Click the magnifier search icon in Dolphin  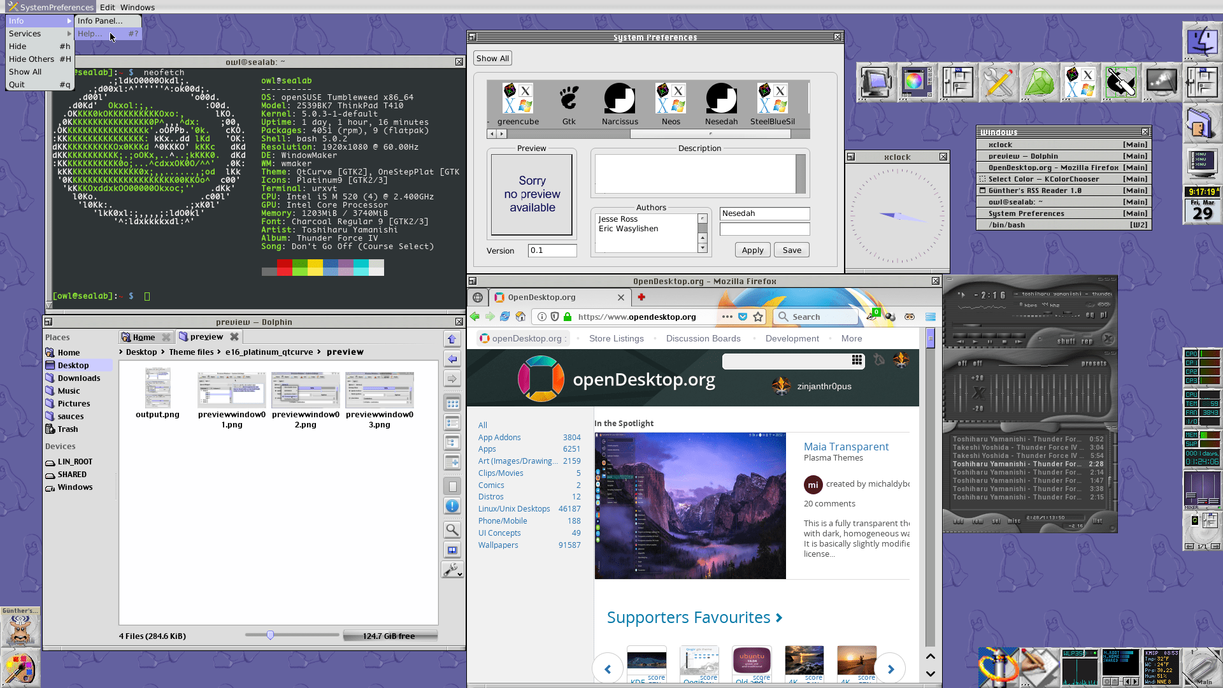pos(452,529)
